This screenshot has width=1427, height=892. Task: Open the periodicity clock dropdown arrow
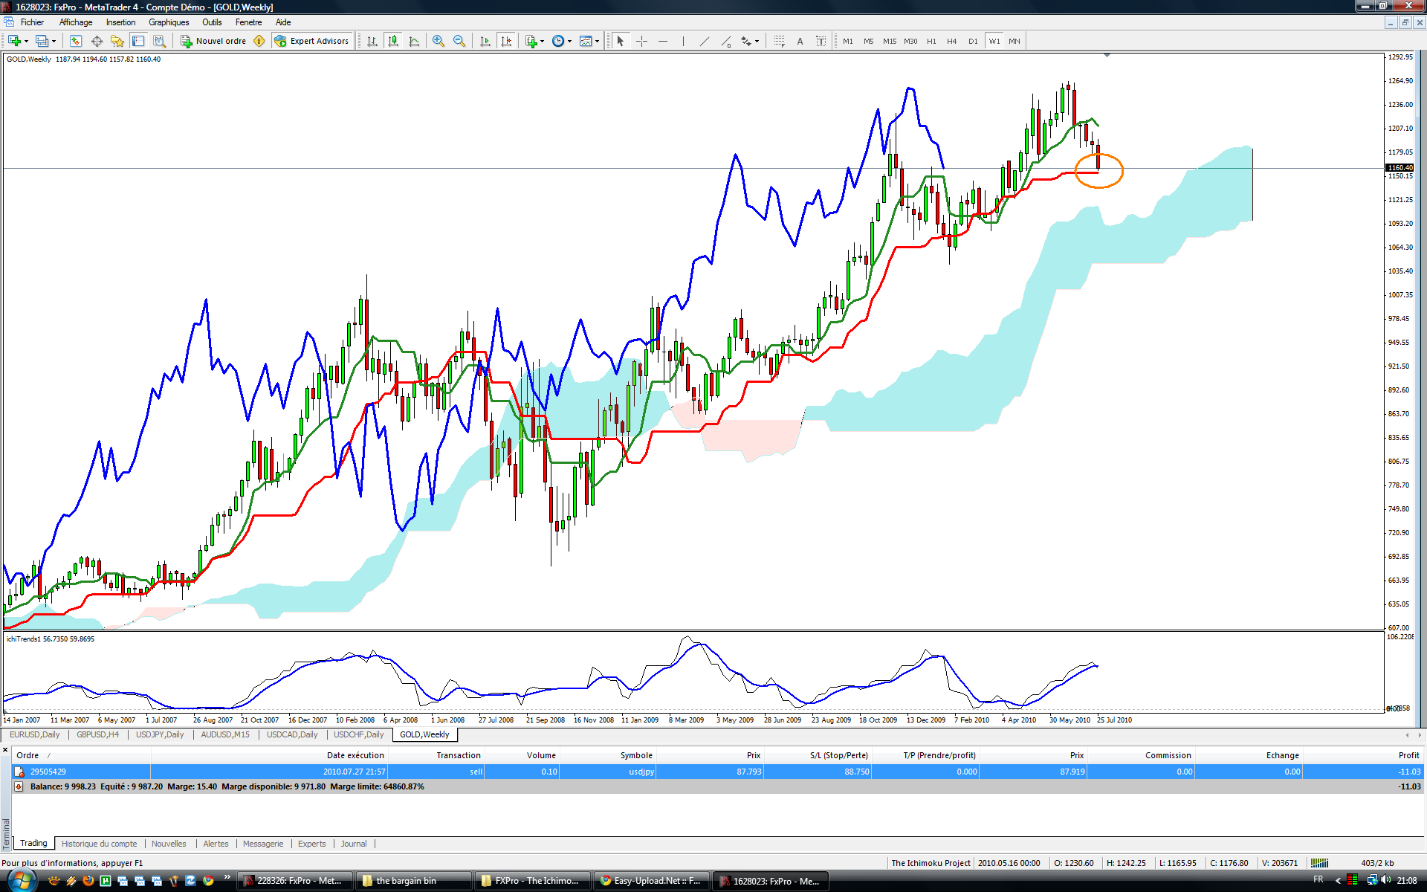(x=570, y=42)
